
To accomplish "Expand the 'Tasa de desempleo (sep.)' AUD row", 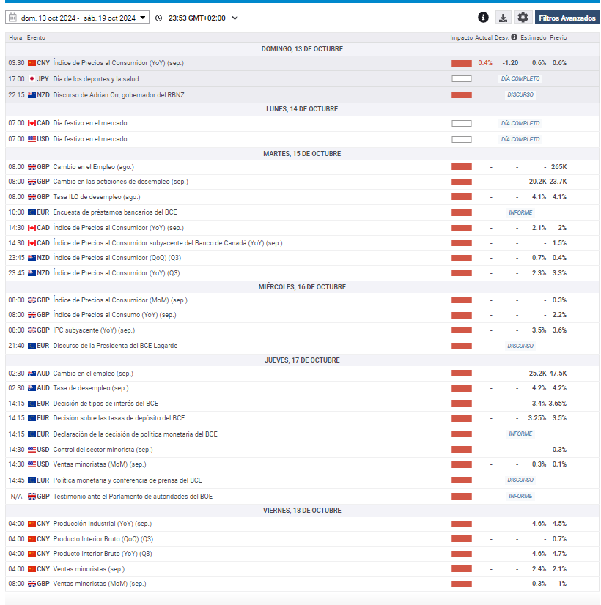I will tap(91, 388).
